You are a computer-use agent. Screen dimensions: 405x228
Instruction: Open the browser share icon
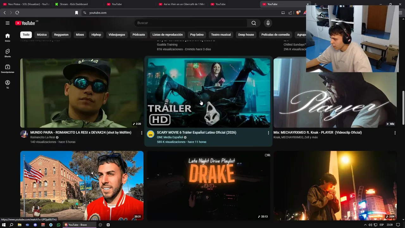click(x=290, y=13)
